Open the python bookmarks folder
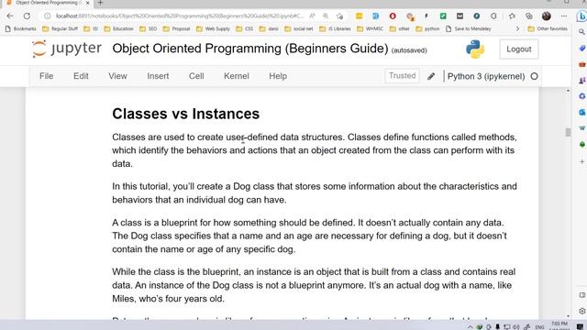Viewport: 587px width, 330px height. [x=427, y=28]
